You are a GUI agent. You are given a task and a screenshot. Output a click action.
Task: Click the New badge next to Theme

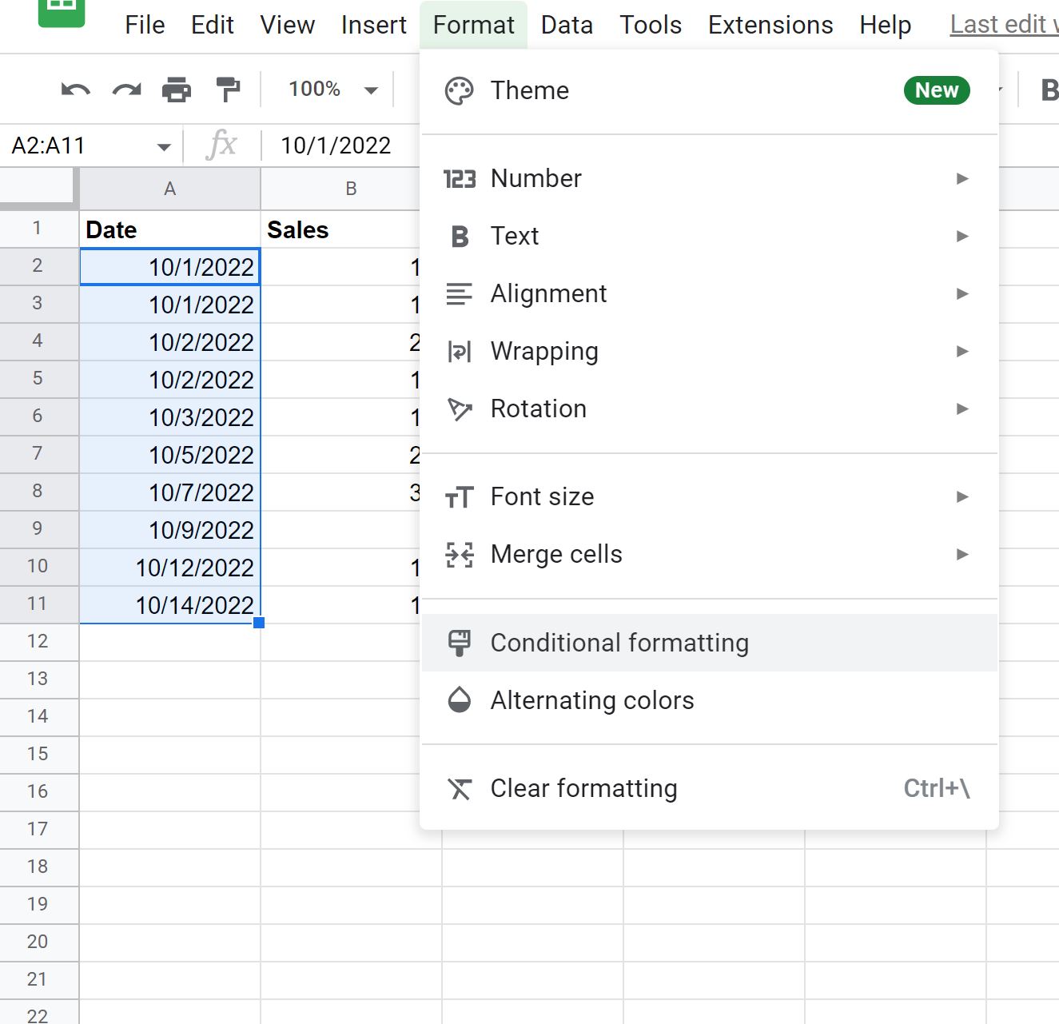pyautogui.click(x=936, y=90)
